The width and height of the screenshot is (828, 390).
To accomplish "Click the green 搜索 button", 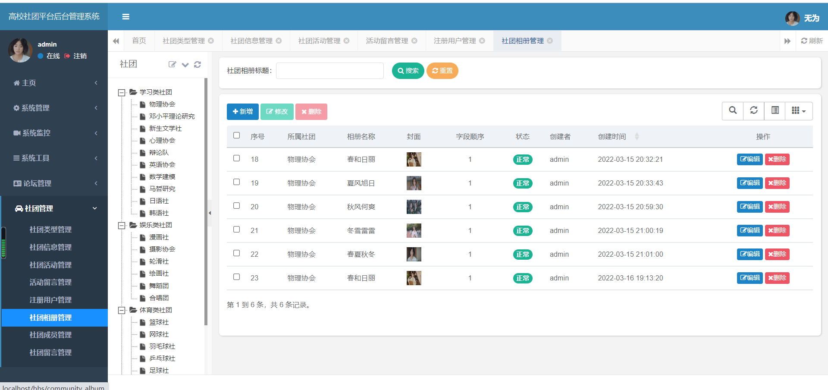I will (408, 71).
